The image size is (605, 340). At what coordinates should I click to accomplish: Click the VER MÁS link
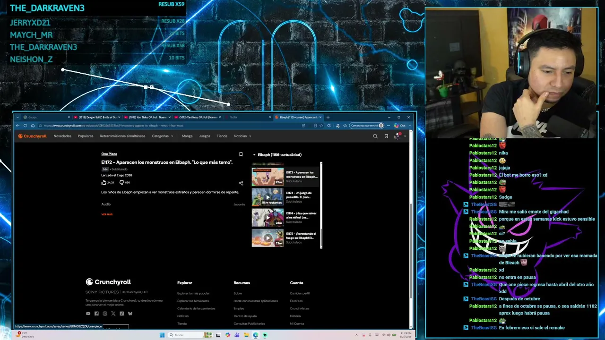click(107, 214)
